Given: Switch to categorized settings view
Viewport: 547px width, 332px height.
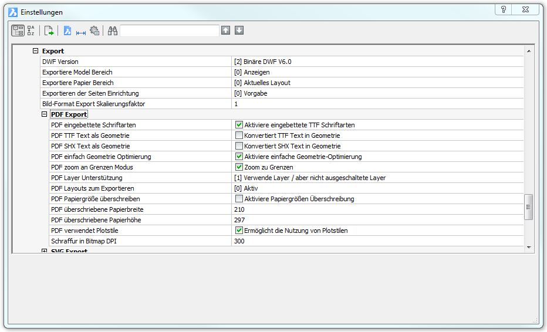Looking at the screenshot, I should tap(18, 31).
